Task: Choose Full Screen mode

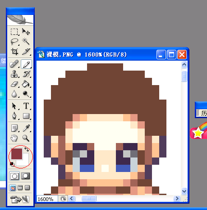Action: coord(27,188)
